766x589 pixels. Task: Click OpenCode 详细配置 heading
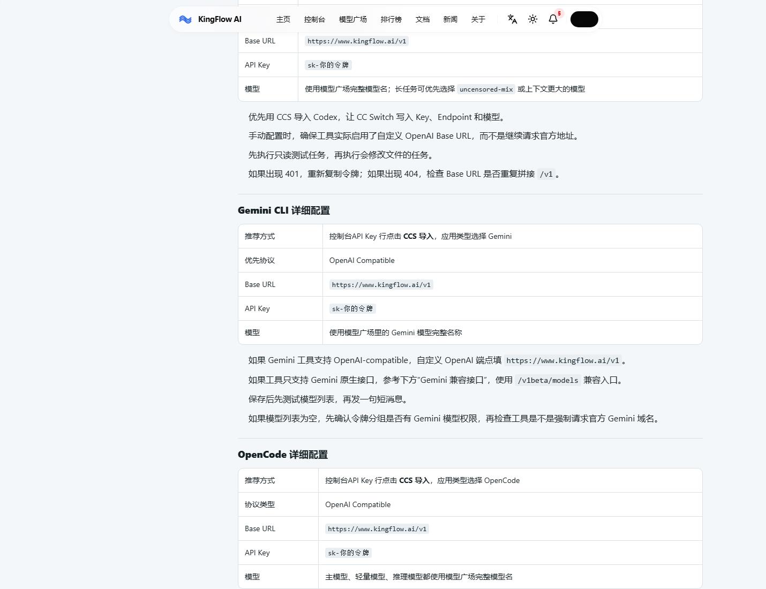tap(283, 455)
